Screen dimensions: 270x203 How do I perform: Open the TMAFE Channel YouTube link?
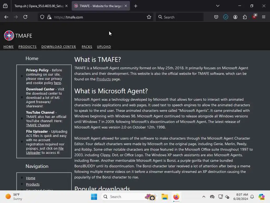tap(38, 125)
